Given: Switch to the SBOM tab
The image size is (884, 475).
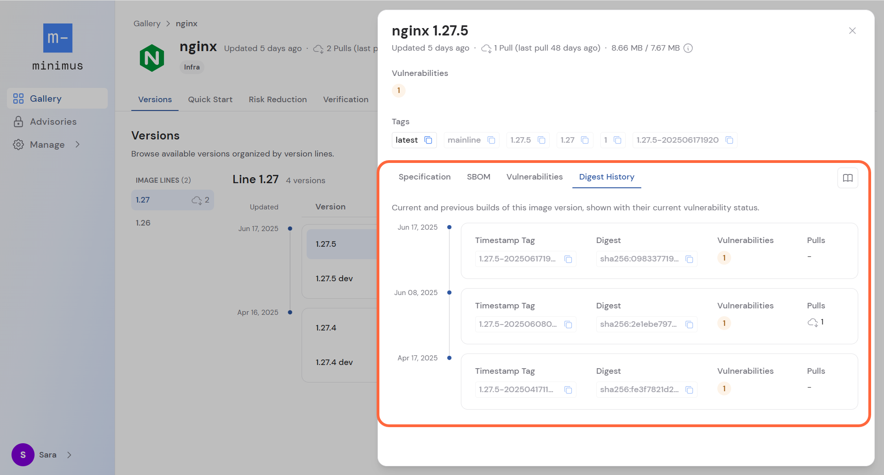Looking at the screenshot, I should [x=478, y=177].
